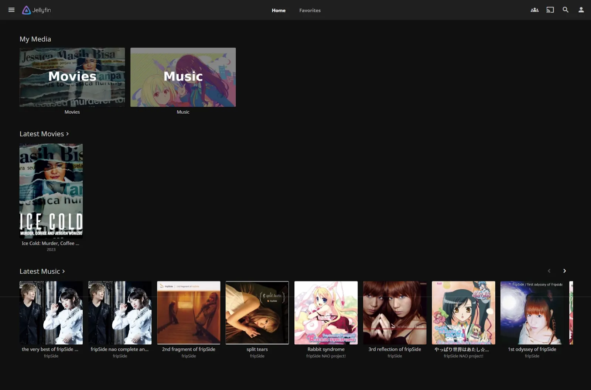591x390 pixels.
Task: Click the Ice Cold: Murder, Coffee title
Action: [x=51, y=243]
